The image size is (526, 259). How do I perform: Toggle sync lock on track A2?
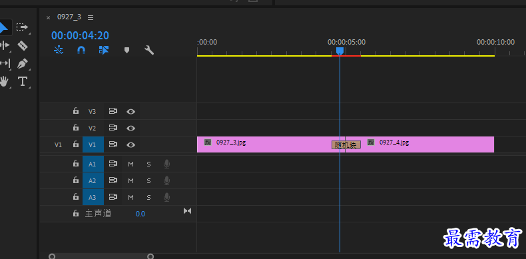coord(113,180)
